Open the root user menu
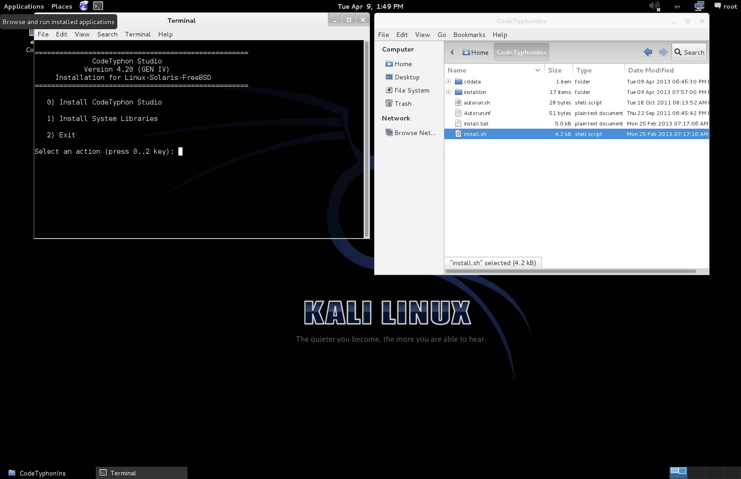The image size is (741, 479). 730,6
